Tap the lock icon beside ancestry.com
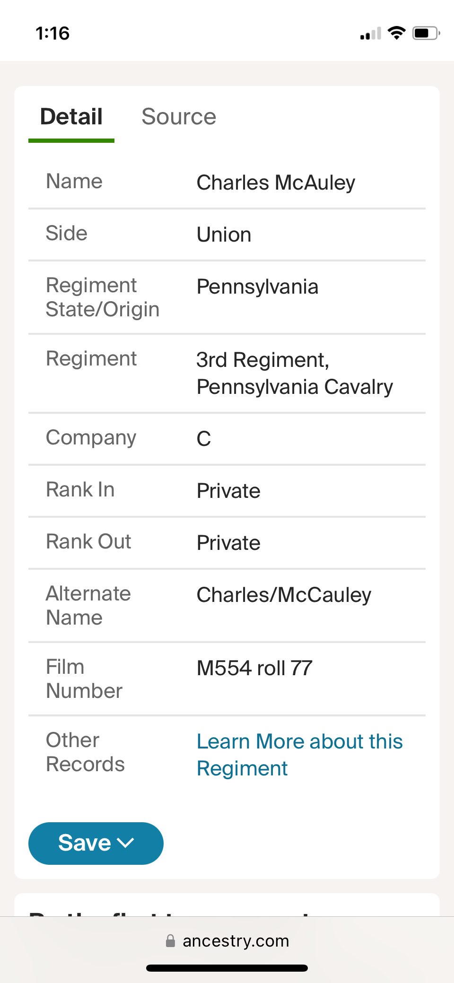This screenshot has height=983, width=454. tap(170, 941)
